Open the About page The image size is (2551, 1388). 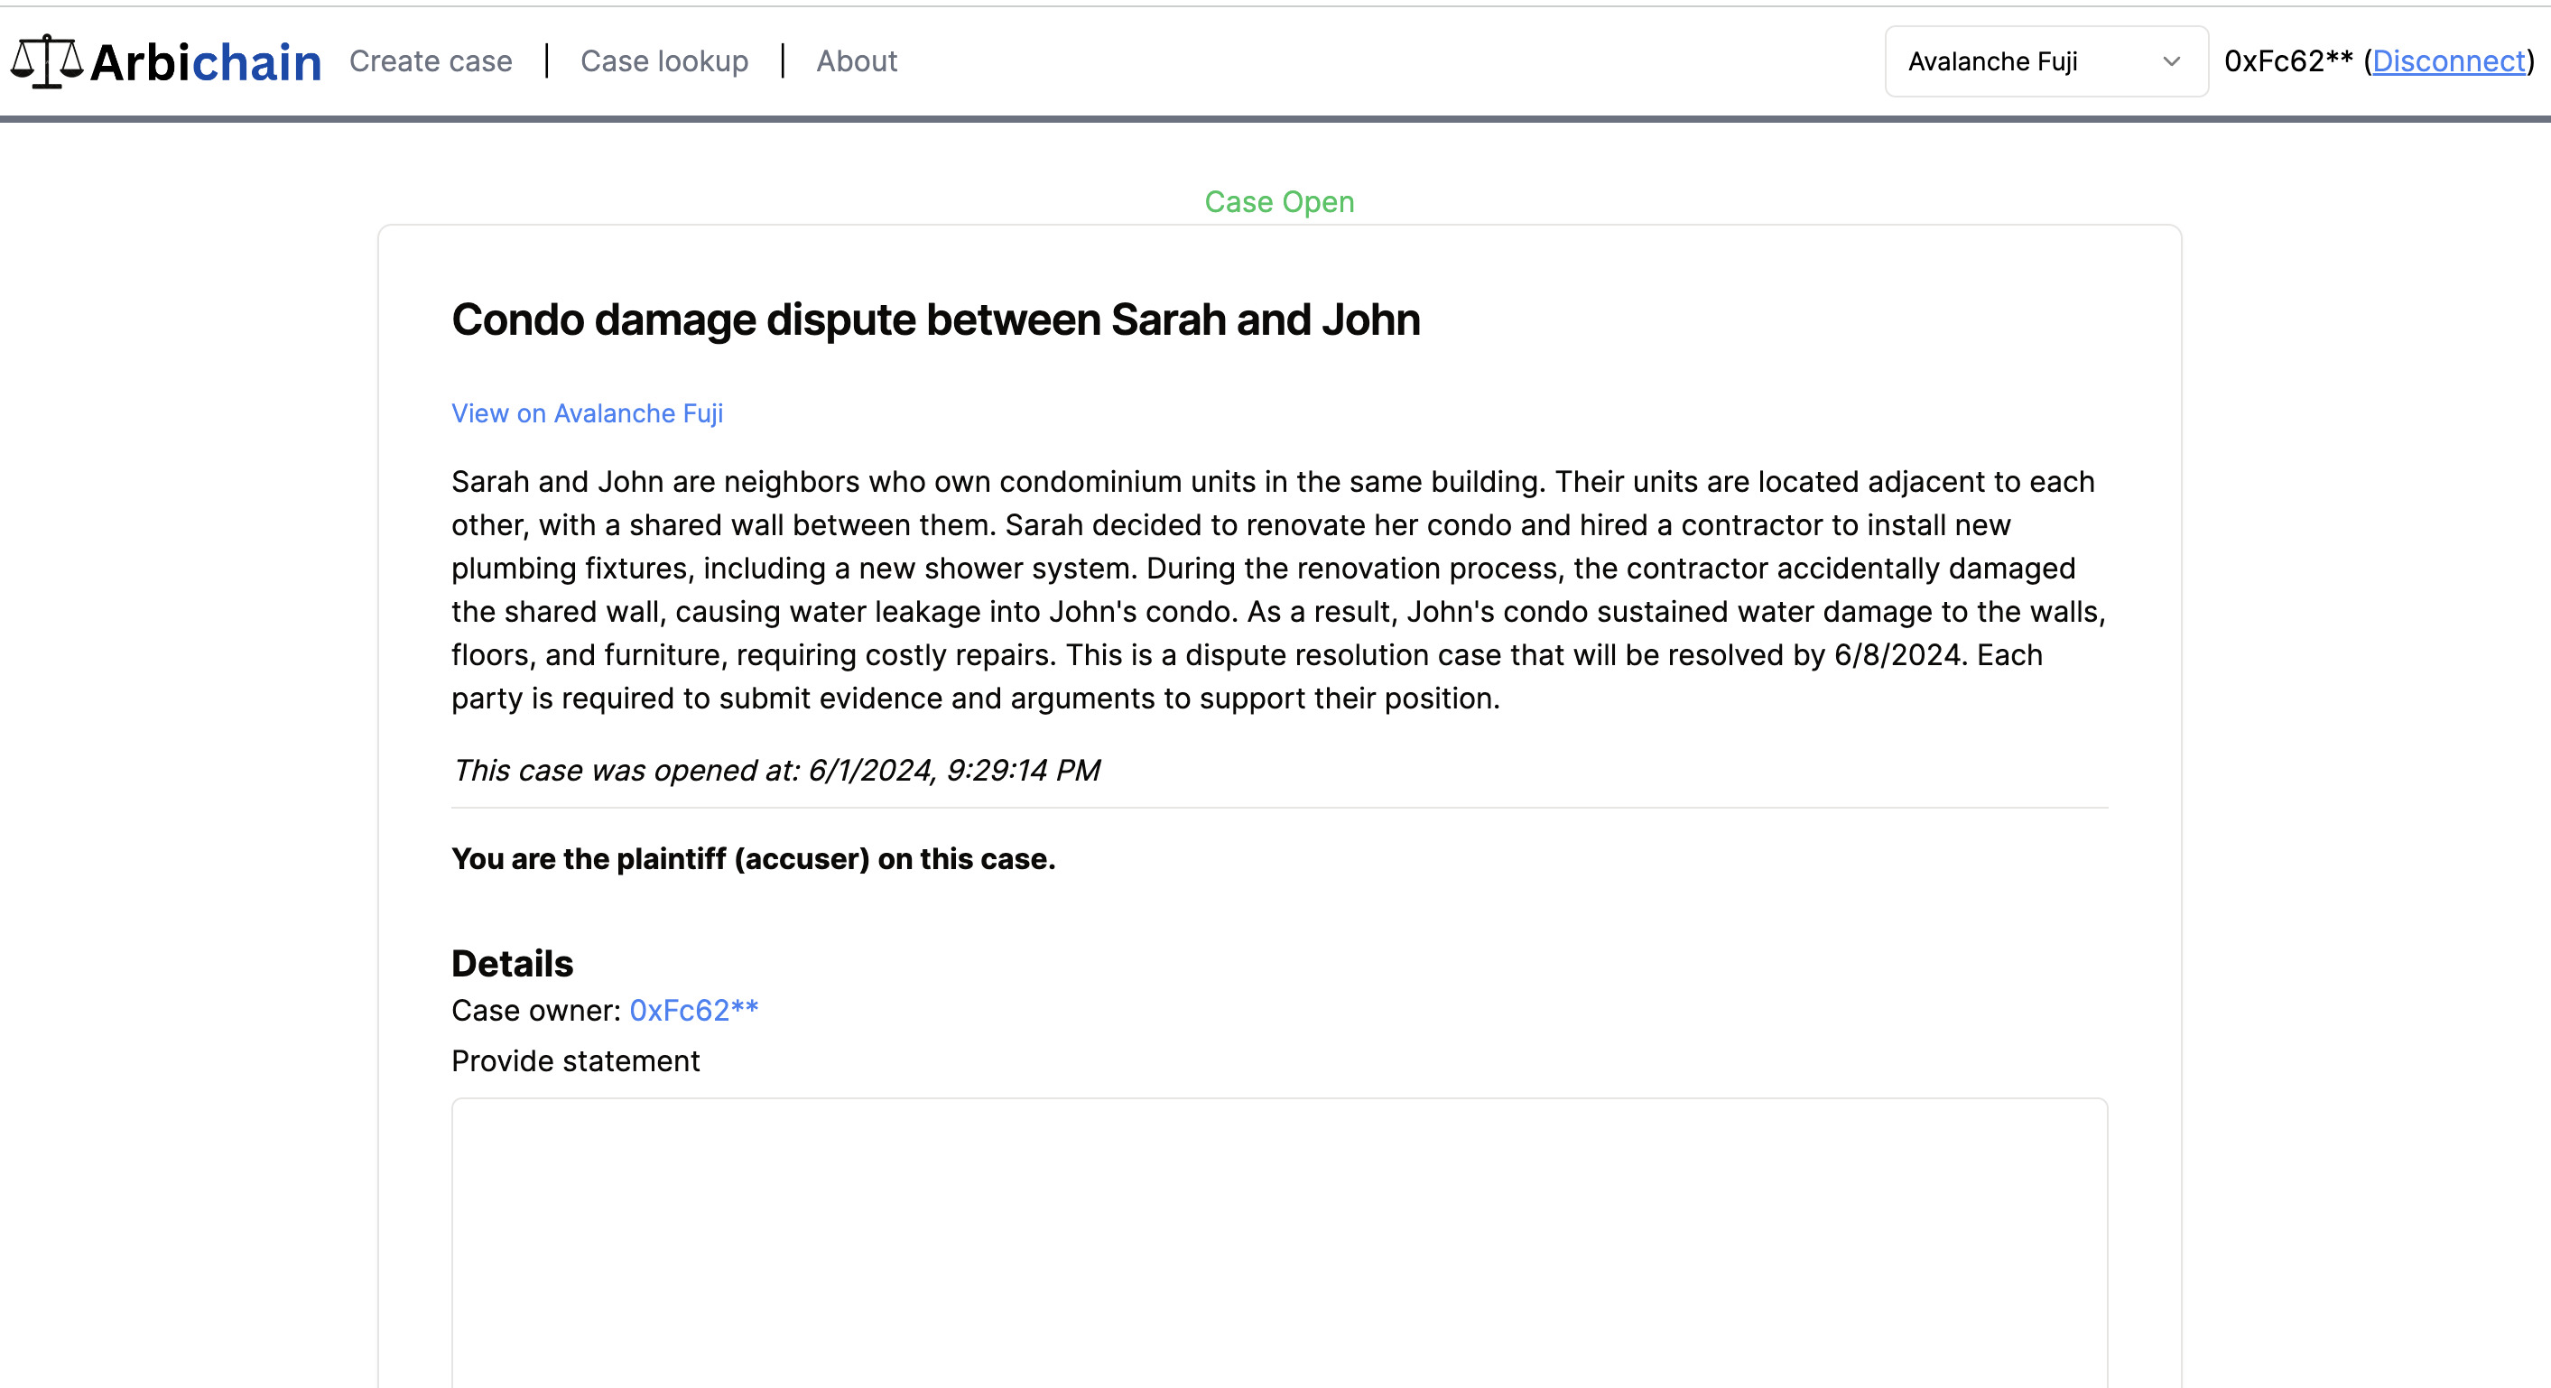click(857, 61)
